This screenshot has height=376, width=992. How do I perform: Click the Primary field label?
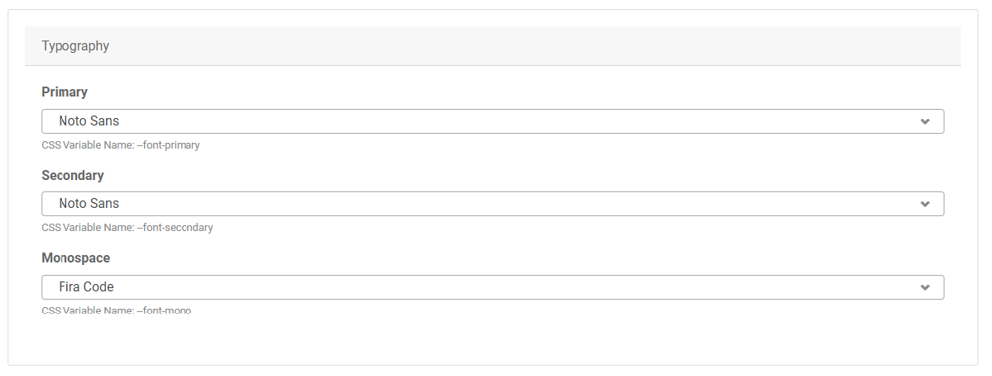pos(64,92)
